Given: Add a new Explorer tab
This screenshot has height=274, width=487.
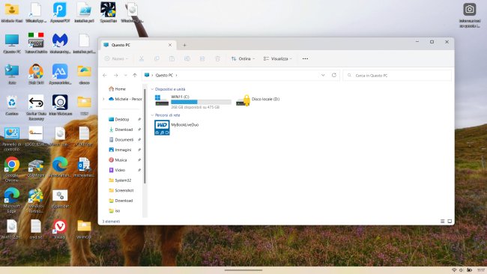Looking at the screenshot, I should pyautogui.click(x=184, y=45).
